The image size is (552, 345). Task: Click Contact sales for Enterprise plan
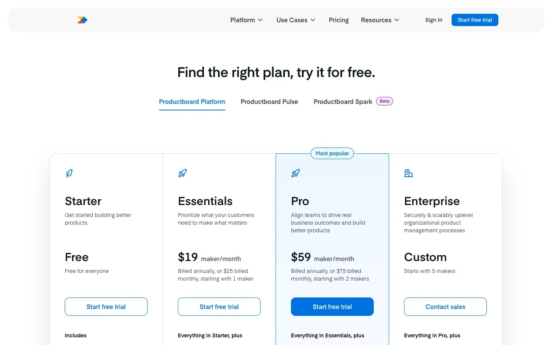(x=445, y=307)
